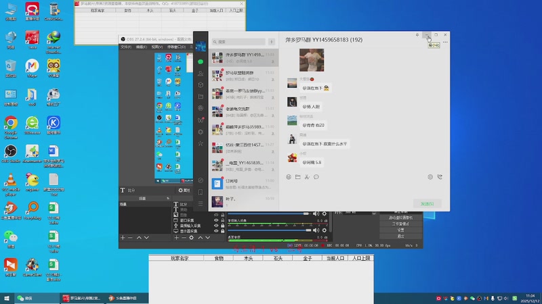The width and height of the screenshot is (542, 304).
Task: Toggle lock on 窗口采集 source
Action: pos(222,220)
